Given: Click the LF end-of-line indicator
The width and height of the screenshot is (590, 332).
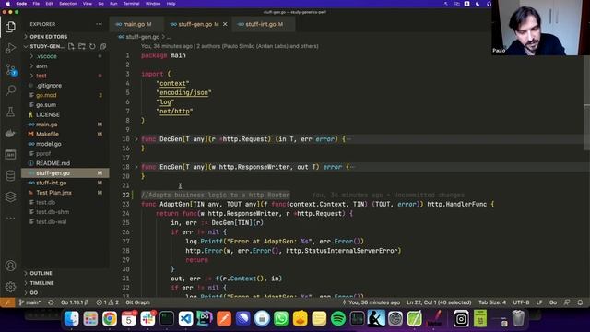Looking at the screenshot, I should coord(539,302).
